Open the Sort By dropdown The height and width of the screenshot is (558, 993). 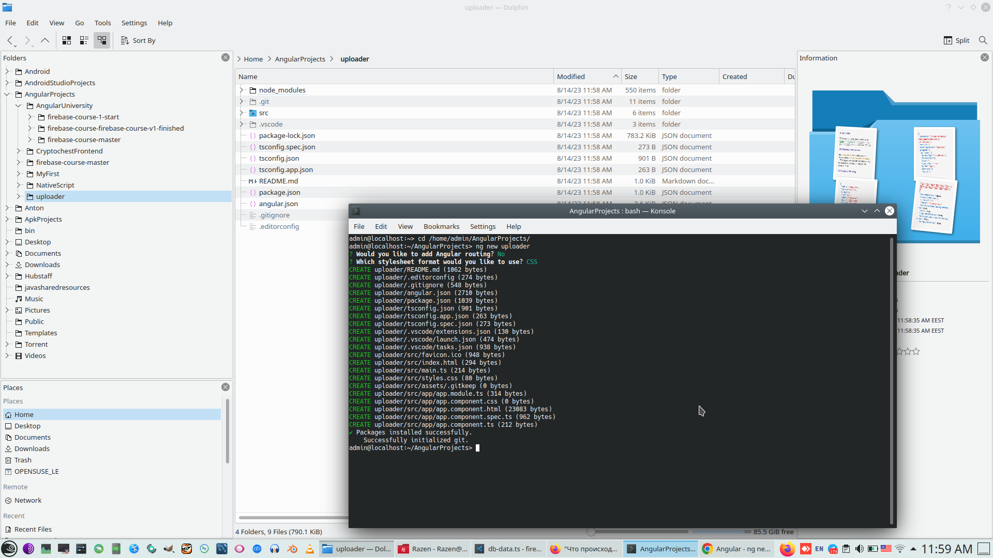138,40
